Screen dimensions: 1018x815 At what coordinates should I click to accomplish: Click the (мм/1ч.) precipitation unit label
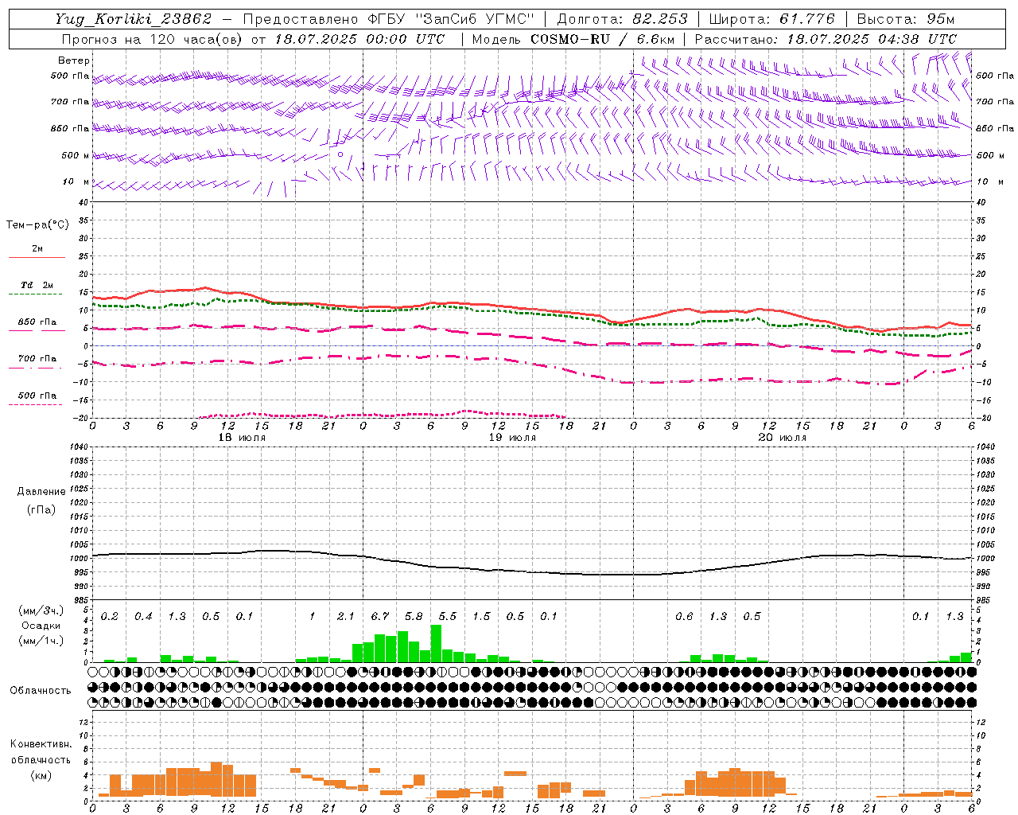[x=41, y=641]
